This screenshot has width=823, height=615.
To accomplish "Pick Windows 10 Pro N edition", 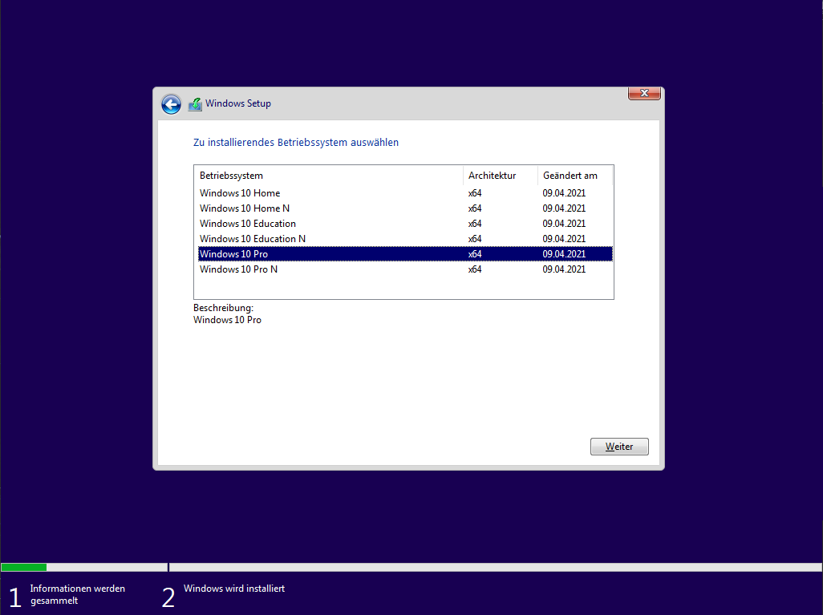I will (405, 269).
